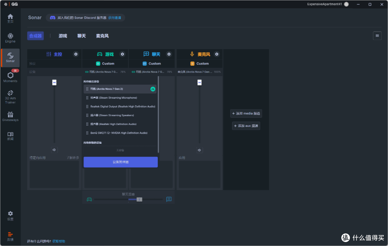Click the 无设备 empty removed-devices box

120,150
